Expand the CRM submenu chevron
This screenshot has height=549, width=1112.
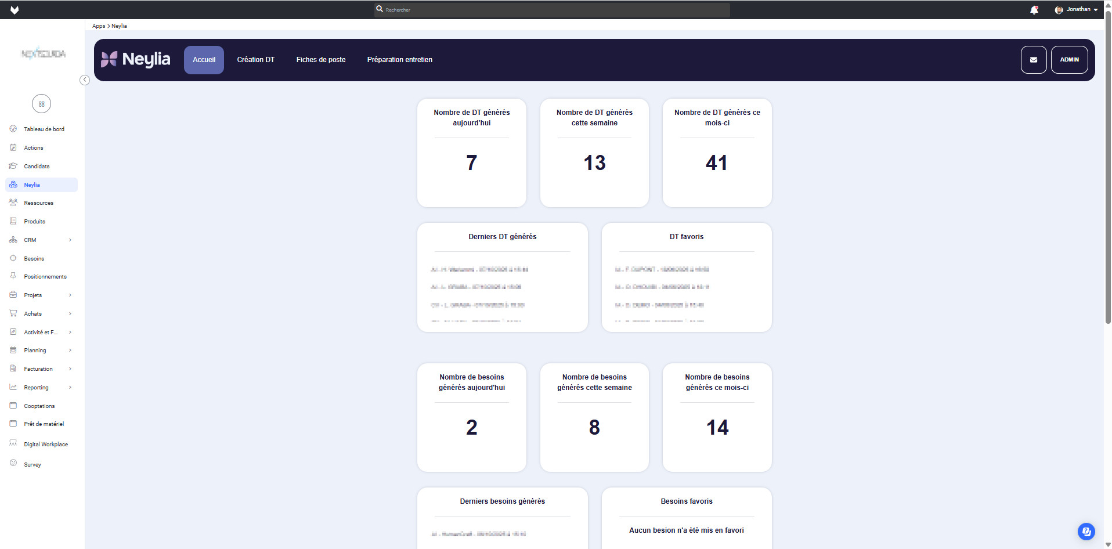coord(70,240)
